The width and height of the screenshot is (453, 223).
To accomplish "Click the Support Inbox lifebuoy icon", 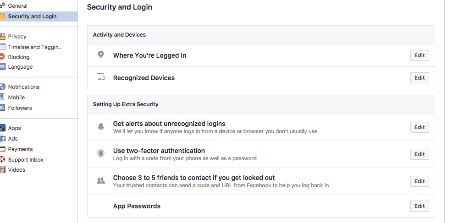I will click(x=2, y=159).
